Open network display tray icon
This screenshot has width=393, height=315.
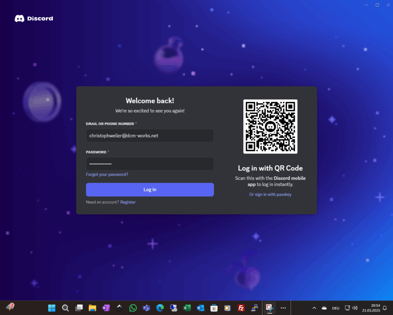click(347, 308)
